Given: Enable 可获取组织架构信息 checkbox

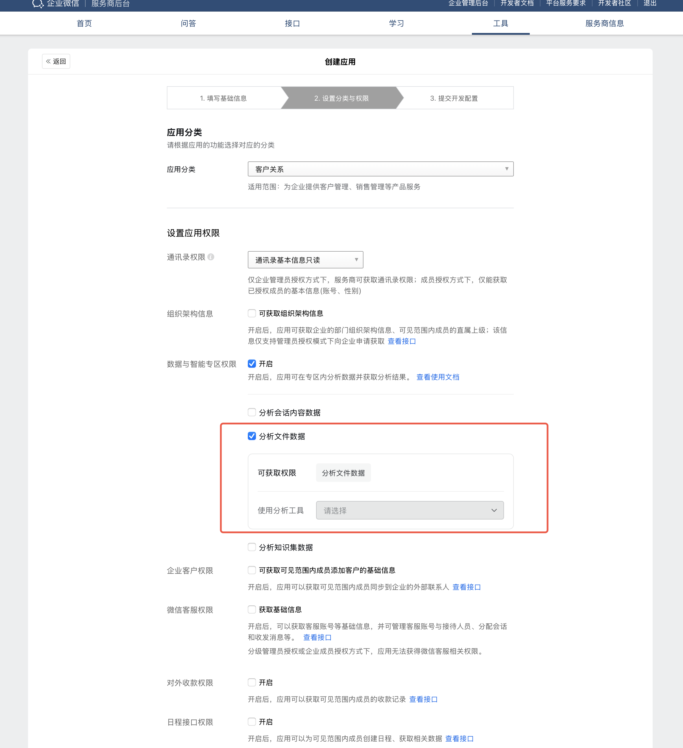Looking at the screenshot, I should click(x=252, y=313).
